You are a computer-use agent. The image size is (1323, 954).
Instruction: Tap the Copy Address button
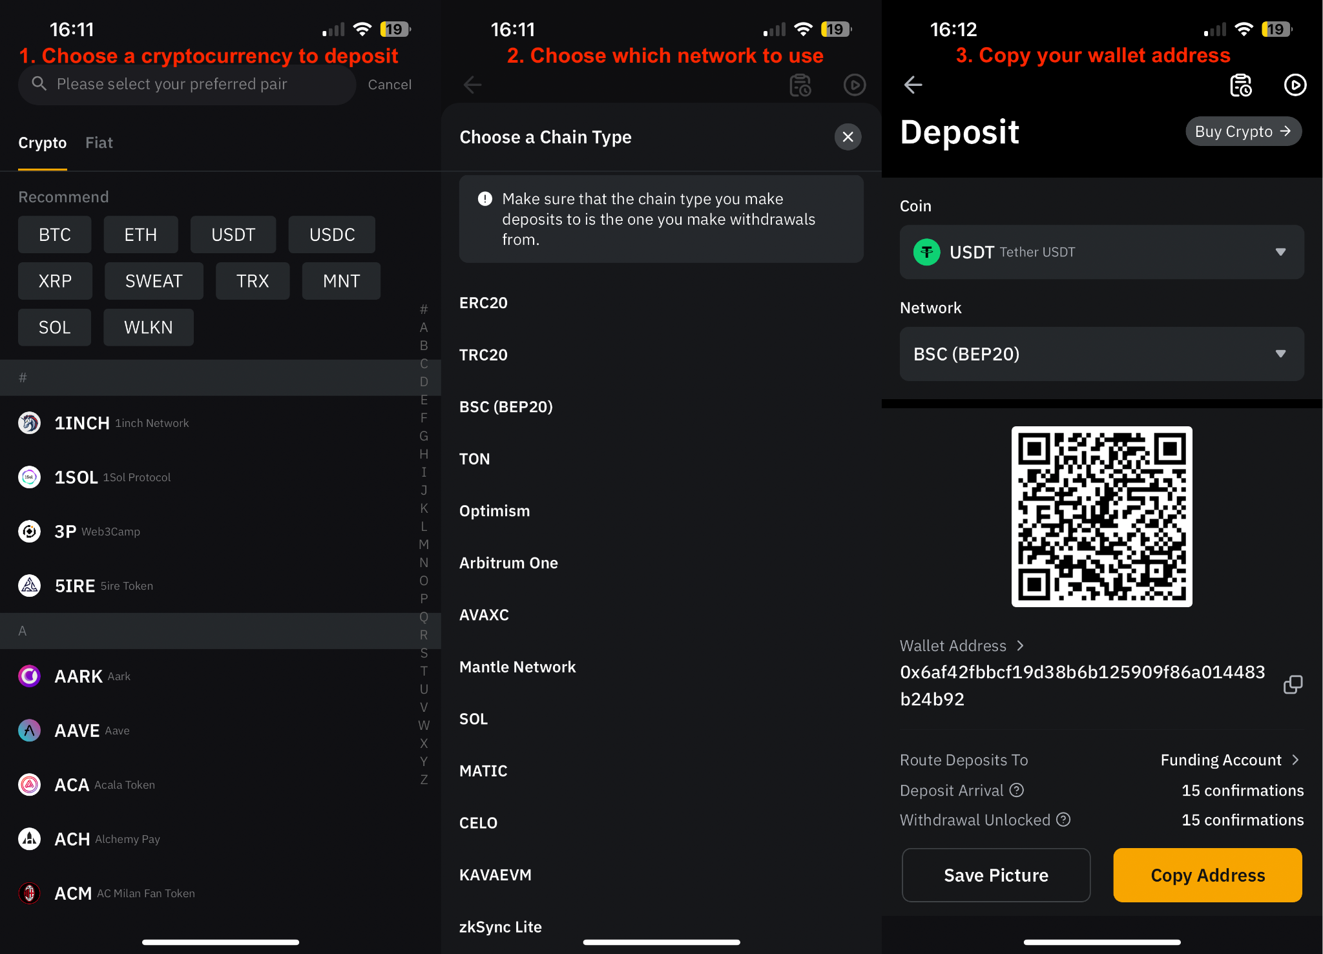(1207, 875)
